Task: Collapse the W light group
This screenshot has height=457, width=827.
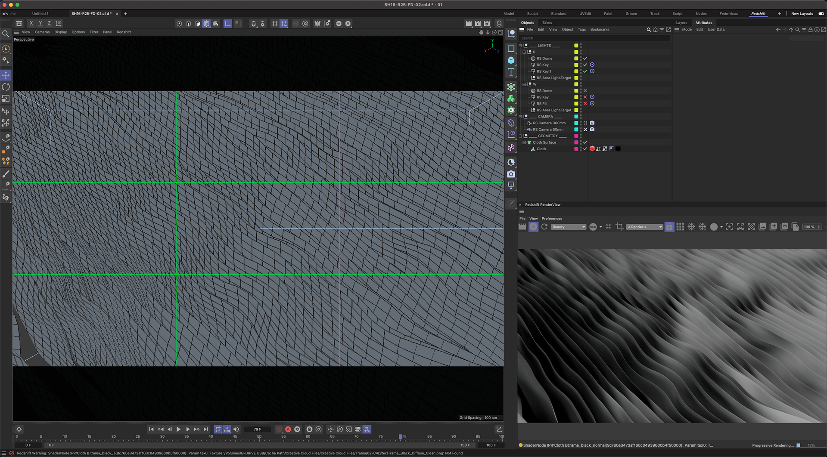Action: [524, 84]
